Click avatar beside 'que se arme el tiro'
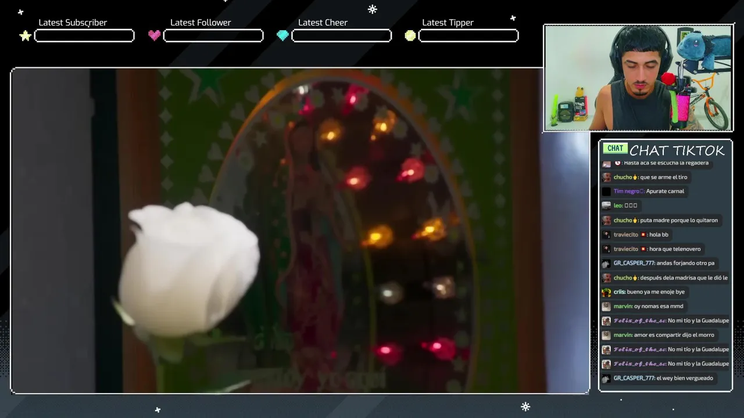This screenshot has width=744, height=418. [x=606, y=177]
